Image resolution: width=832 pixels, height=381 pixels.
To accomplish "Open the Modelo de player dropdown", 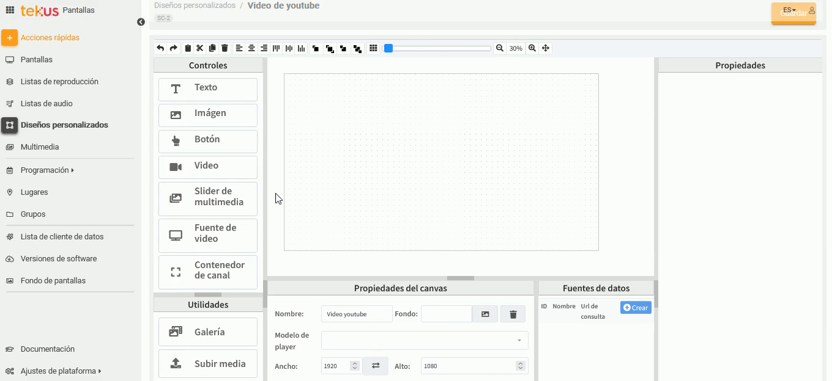I will click(425, 341).
